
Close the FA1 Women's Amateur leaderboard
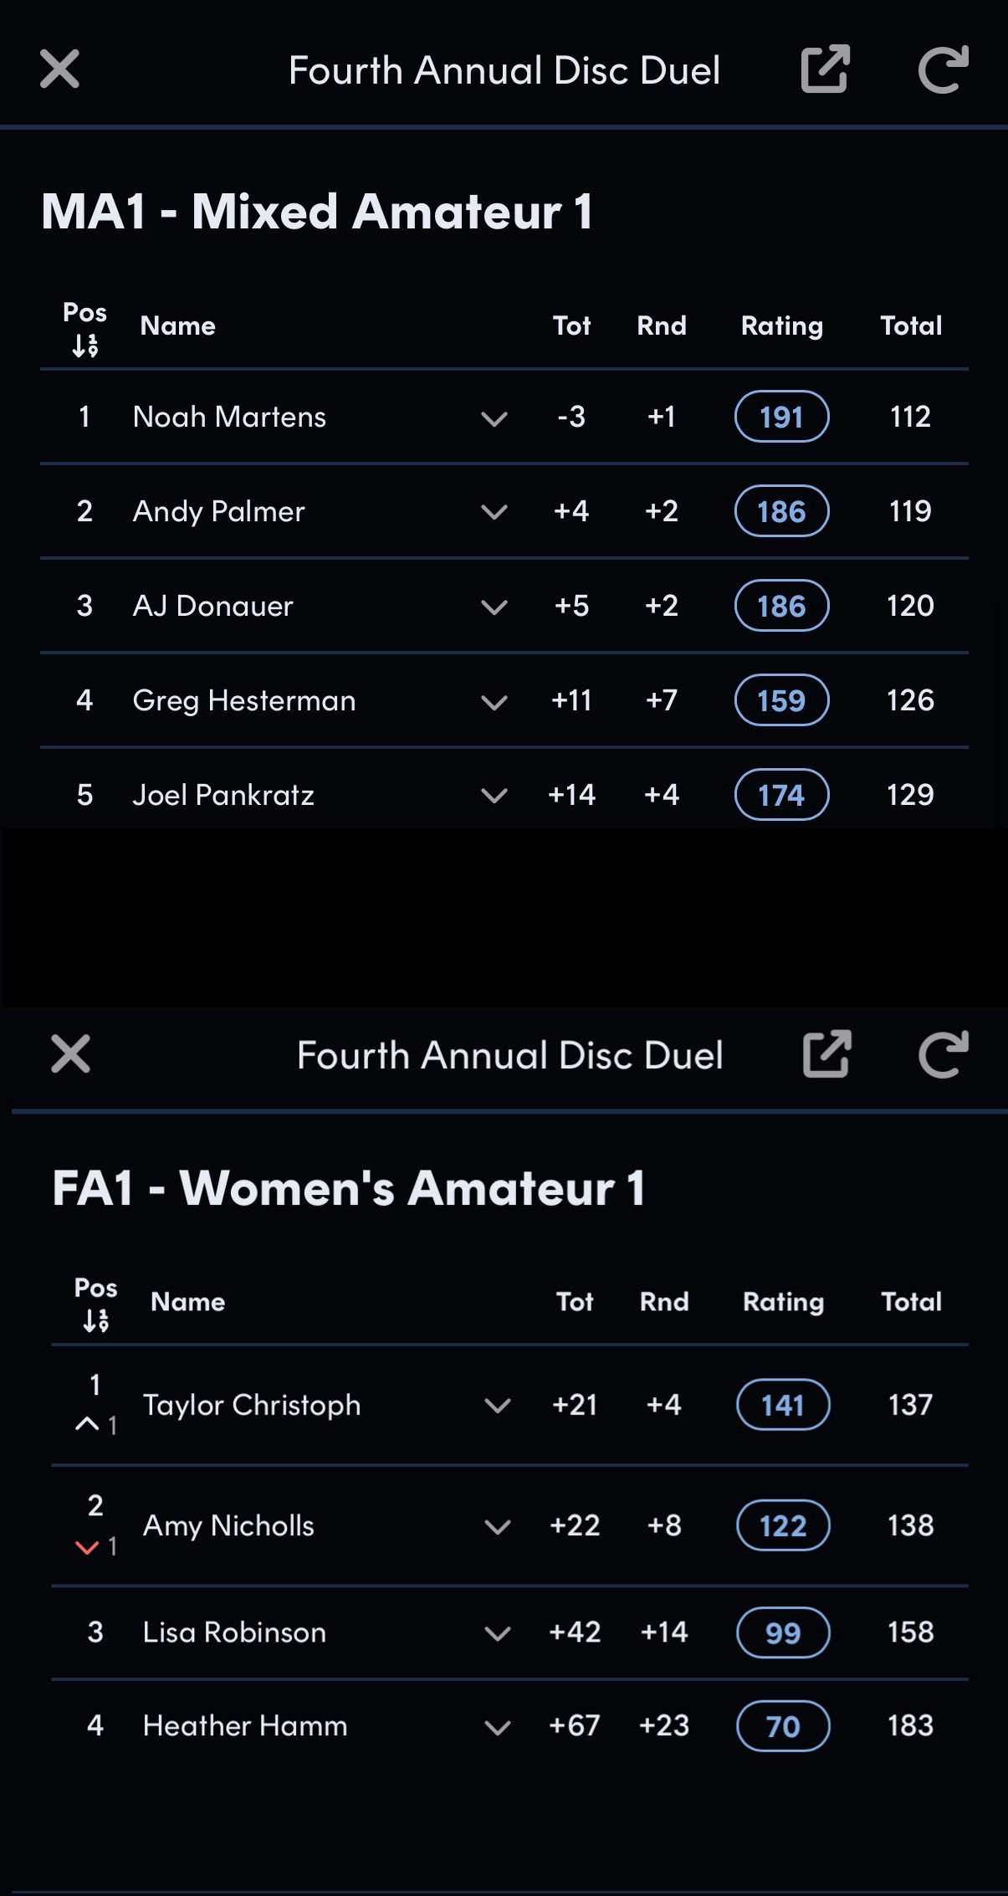click(x=70, y=1053)
